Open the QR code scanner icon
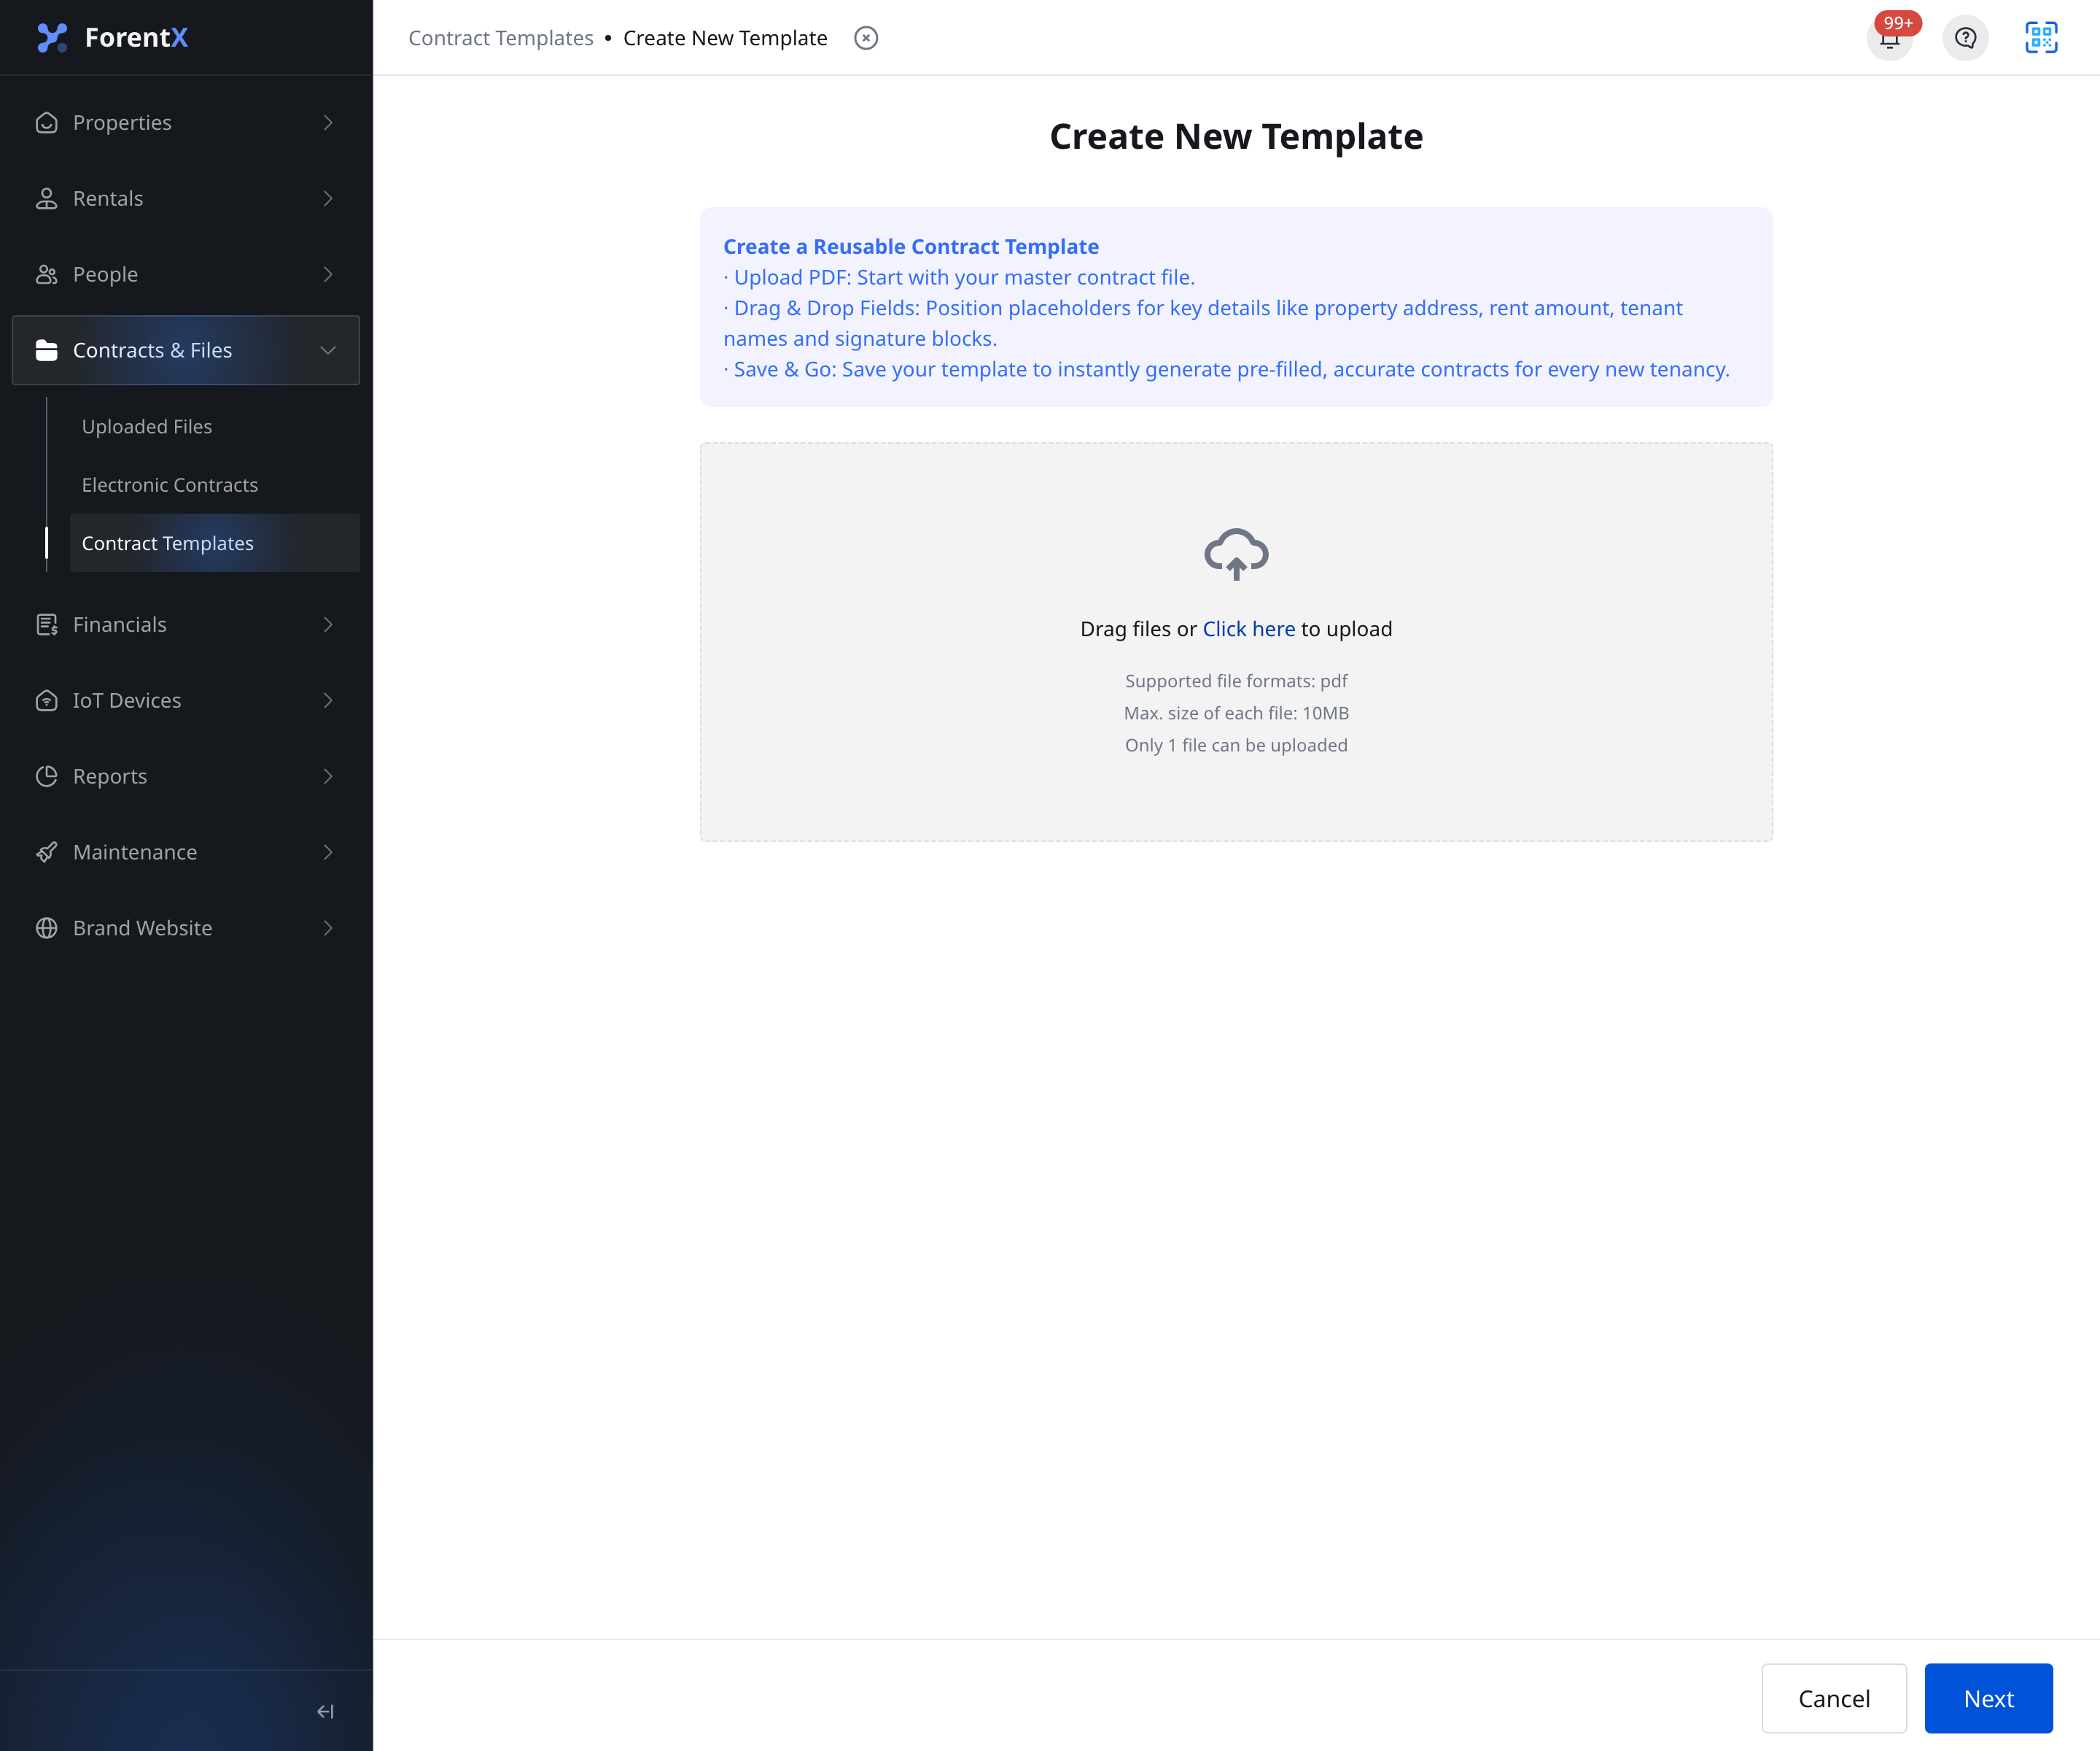The height and width of the screenshot is (1751, 2100). [x=2041, y=38]
